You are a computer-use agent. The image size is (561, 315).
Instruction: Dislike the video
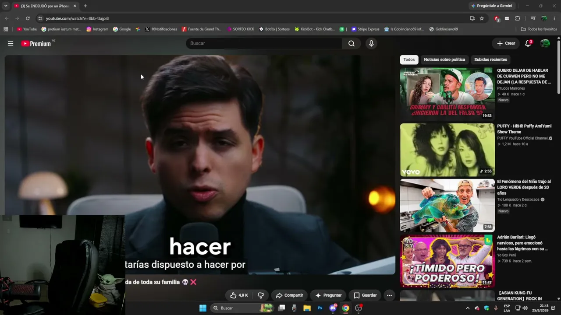(x=261, y=295)
